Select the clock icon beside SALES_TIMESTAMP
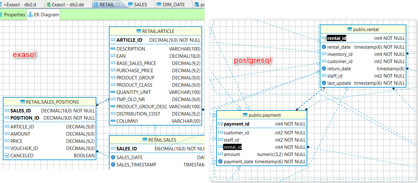The height and width of the screenshot is (183, 418). tap(113, 164)
